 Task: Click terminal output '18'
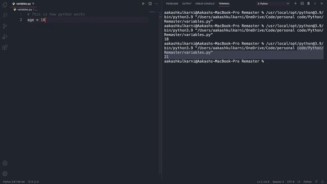(166, 39)
